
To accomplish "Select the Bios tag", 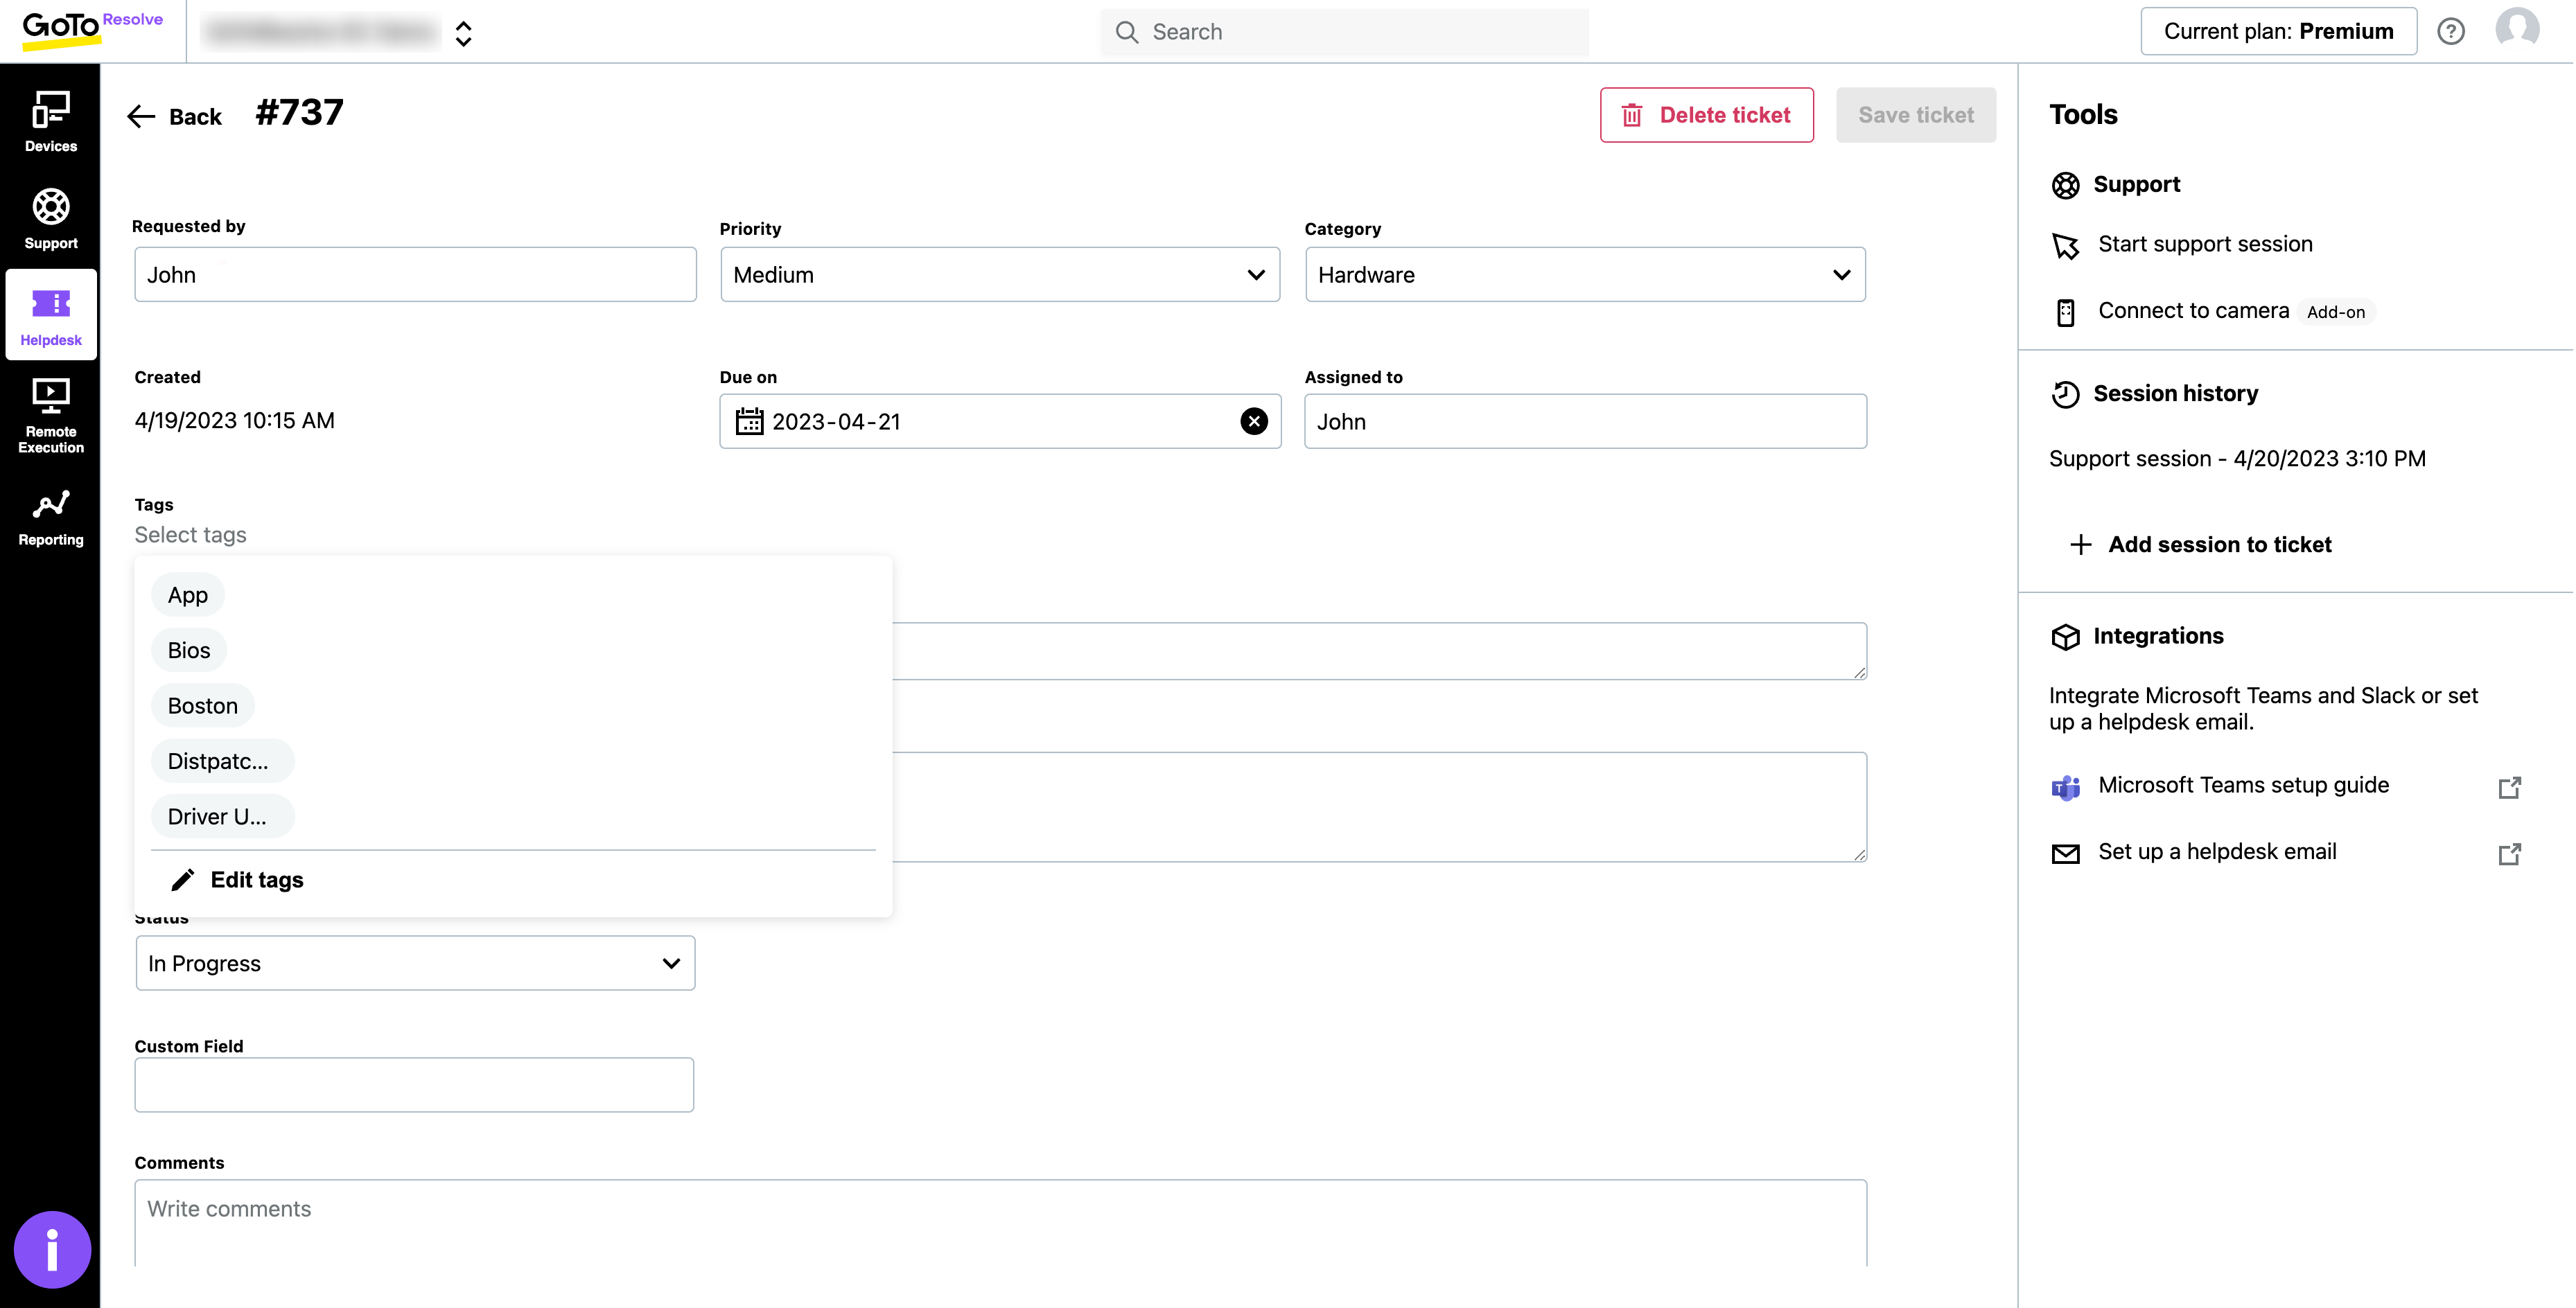I will pyautogui.click(x=188, y=649).
